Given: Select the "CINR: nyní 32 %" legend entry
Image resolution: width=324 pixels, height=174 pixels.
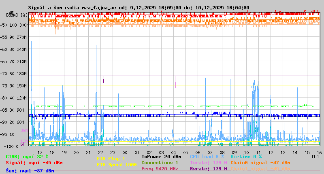Looking at the screenshot, I should [x=27, y=157].
